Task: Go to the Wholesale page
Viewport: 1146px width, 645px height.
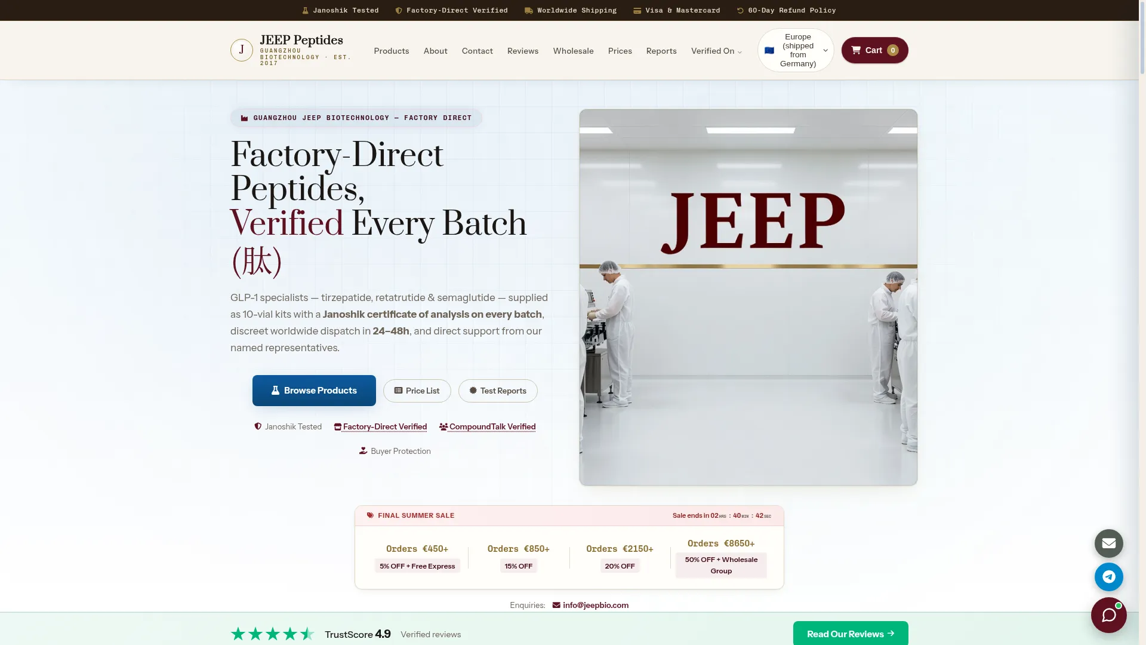Action: pyautogui.click(x=574, y=51)
